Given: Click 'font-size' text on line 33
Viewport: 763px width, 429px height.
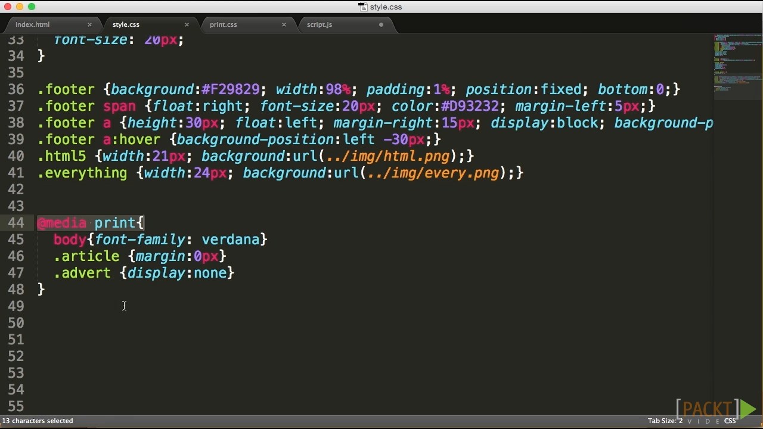Looking at the screenshot, I should (x=90, y=40).
